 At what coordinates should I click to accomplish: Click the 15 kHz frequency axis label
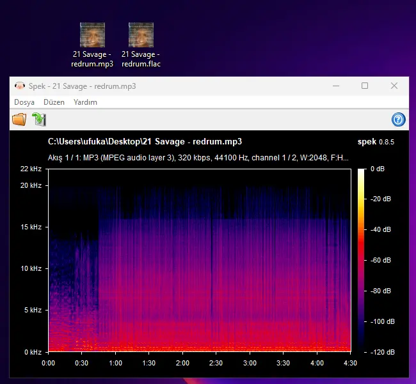point(31,227)
